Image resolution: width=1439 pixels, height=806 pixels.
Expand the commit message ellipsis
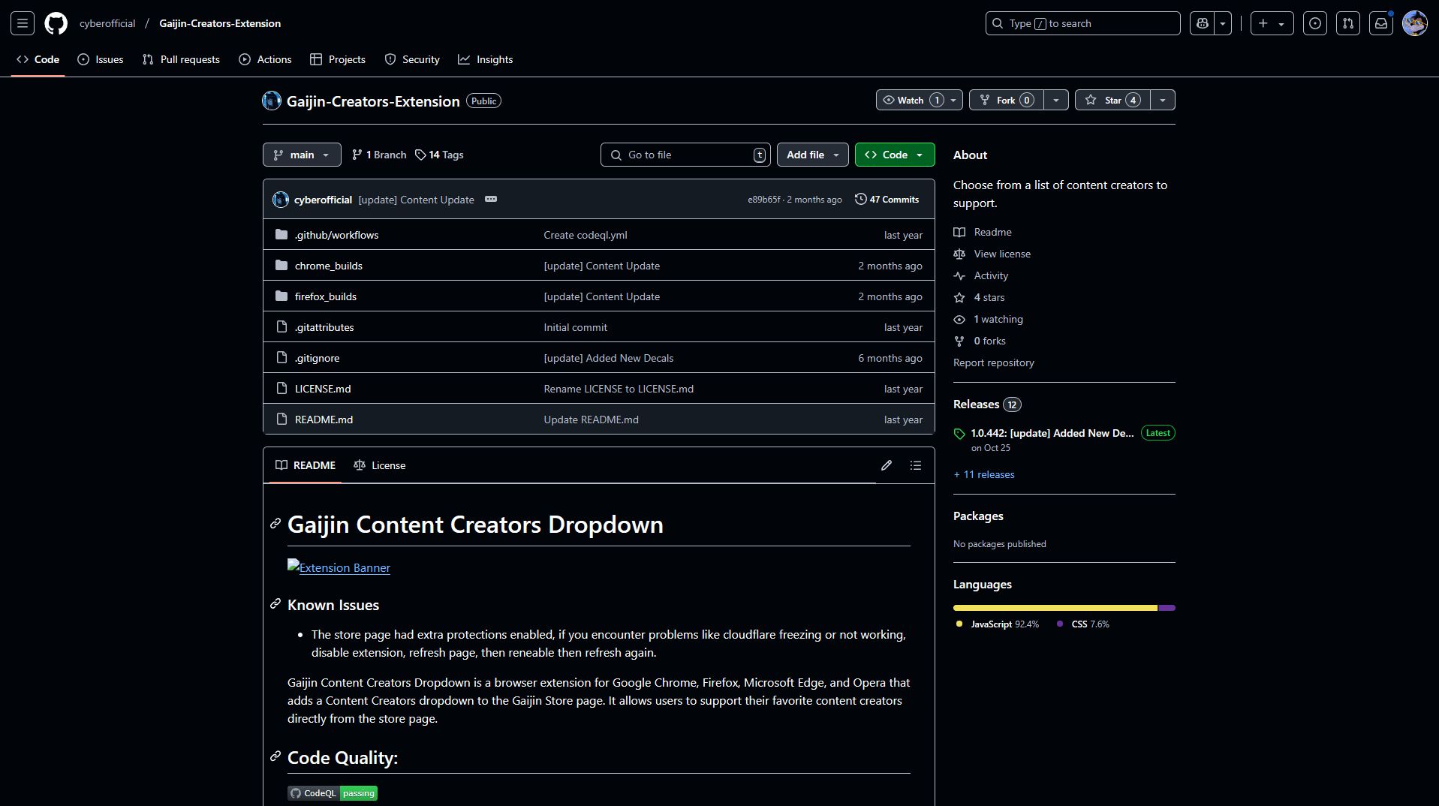click(x=491, y=199)
